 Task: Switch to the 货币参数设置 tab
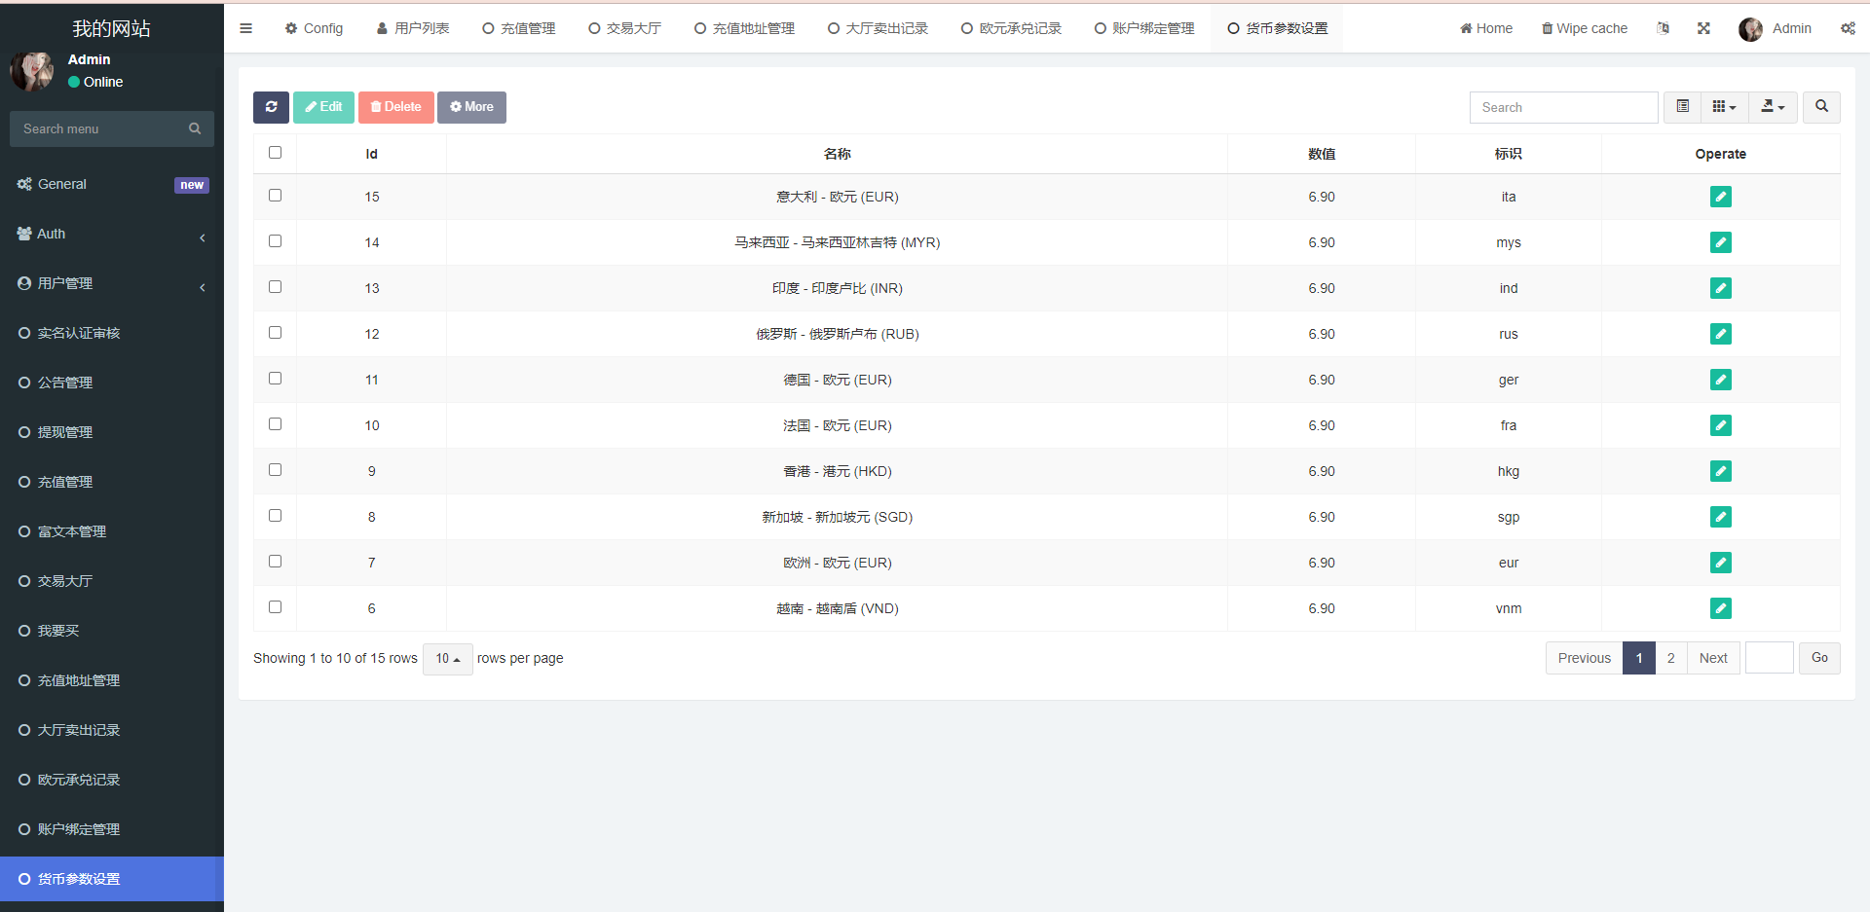pyautogui.click(x=1276, y=28)
